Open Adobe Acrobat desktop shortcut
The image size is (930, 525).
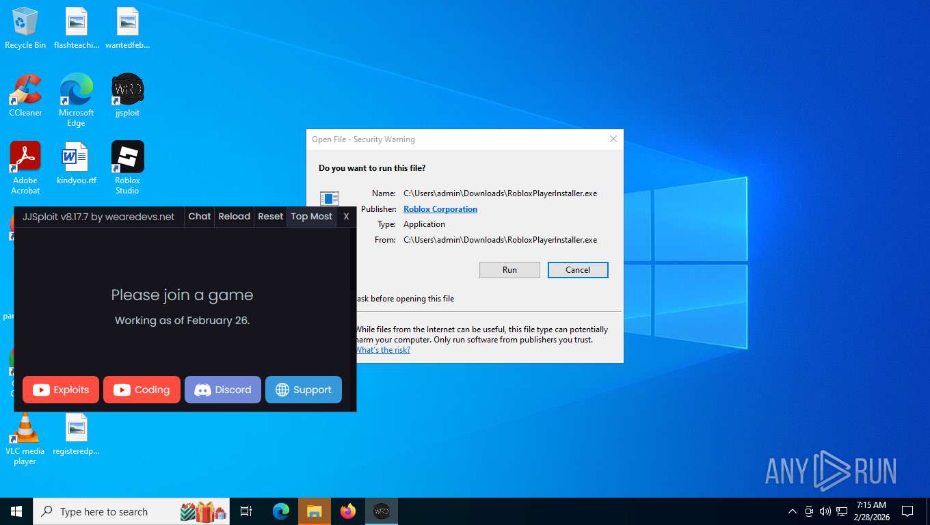tap(25, 167)
